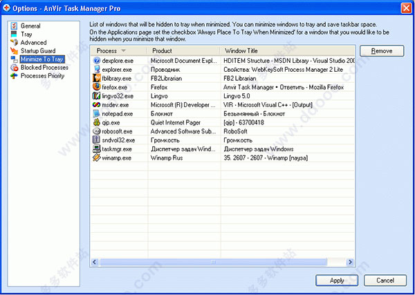
Task: Click the Processes Priority icon
Action: (15, 76)
